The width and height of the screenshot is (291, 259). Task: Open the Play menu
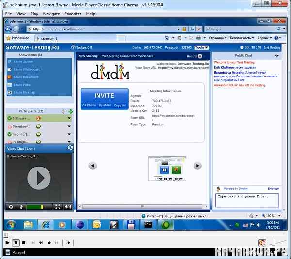point(34,14)
